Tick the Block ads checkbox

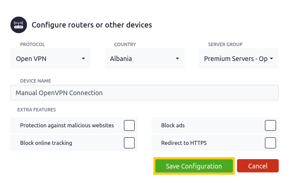270,125
